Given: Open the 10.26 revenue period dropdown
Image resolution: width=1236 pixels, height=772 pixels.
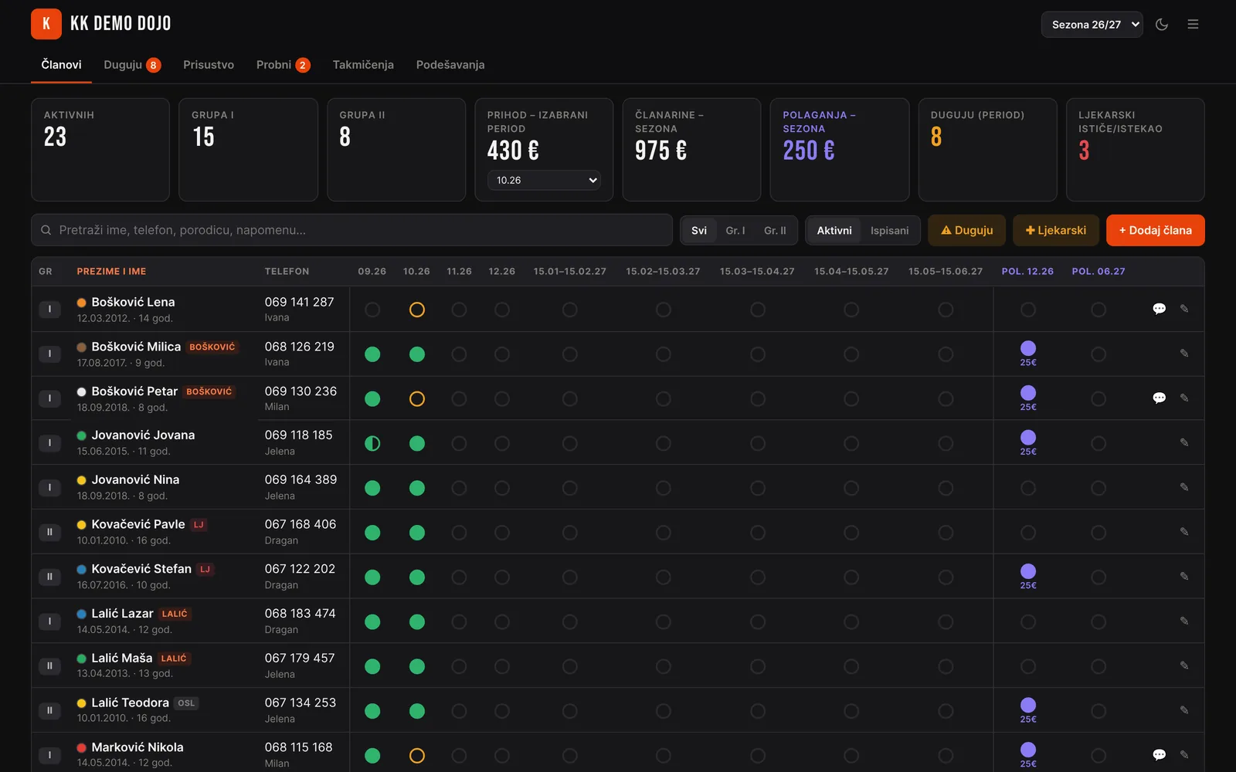Looking at the screenshot, I should 545,180.
